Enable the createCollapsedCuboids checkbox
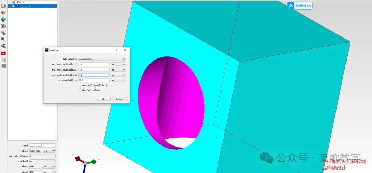This screenshot has height=173, width=372. click(x=80, y=85)
